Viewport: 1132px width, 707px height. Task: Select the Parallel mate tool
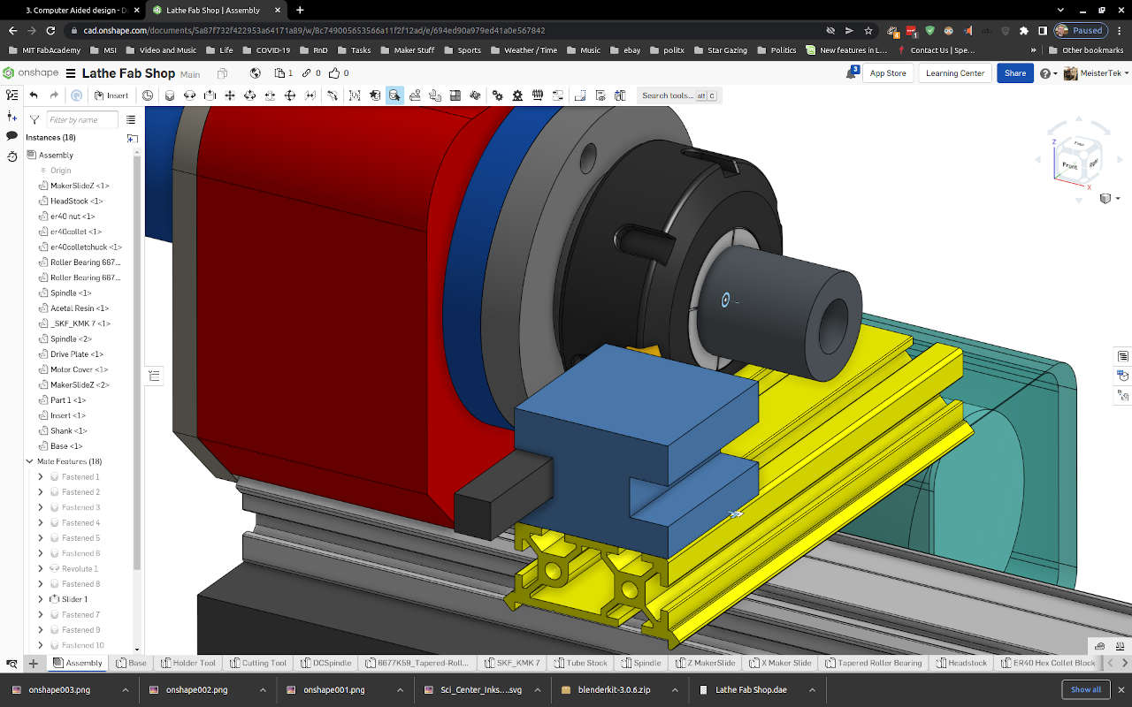click(310, 95)
